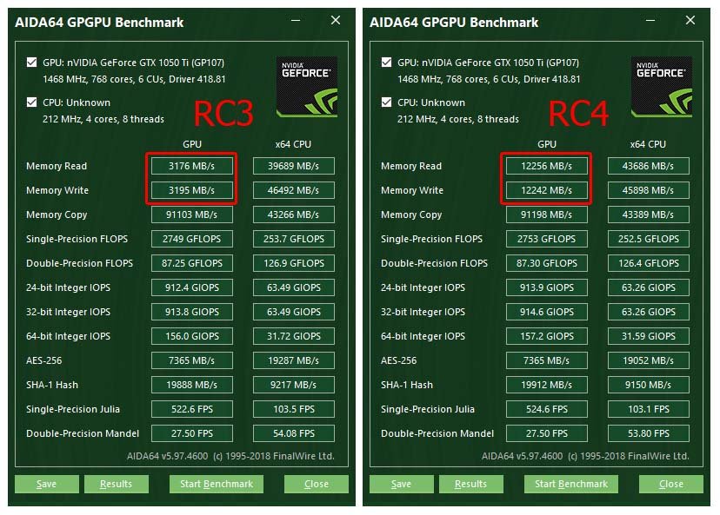
Task: Click the 19052 MB/s AES-256 CPU result
Action: pos(649,360)
